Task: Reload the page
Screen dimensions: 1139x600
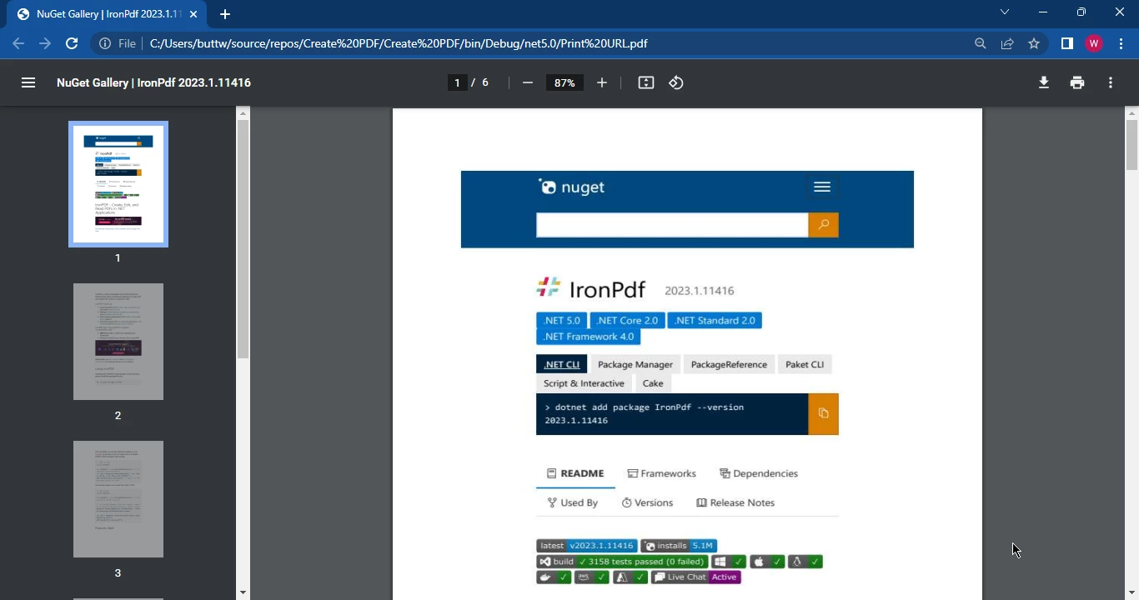Action: (72, 43)
